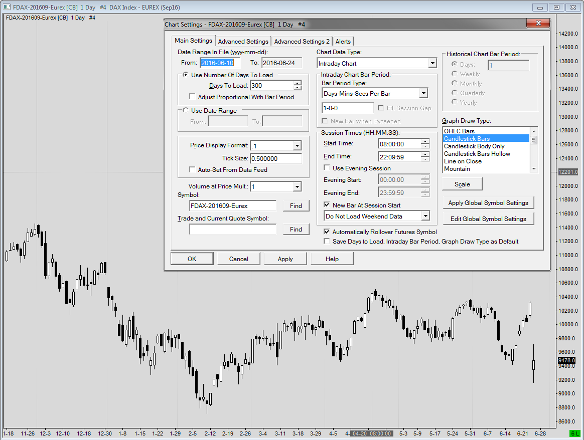Image resolution: width=584 pixels, height=440 pixels.
Task: Click Edit Global Symbol Settings button
Action: [x=488, y=218]
